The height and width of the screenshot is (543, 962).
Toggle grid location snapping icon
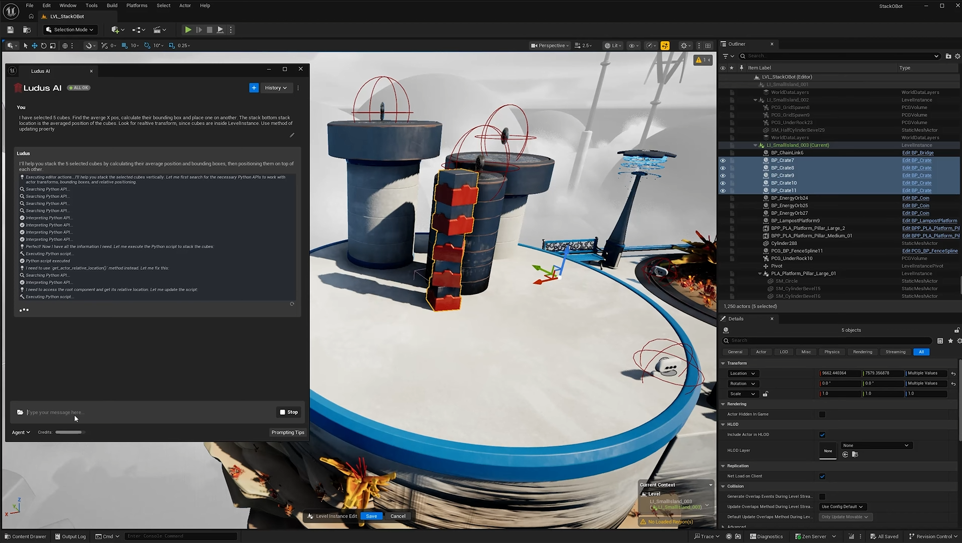tap(124, 45)
